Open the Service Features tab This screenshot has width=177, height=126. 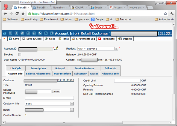[x=84, y=68]
